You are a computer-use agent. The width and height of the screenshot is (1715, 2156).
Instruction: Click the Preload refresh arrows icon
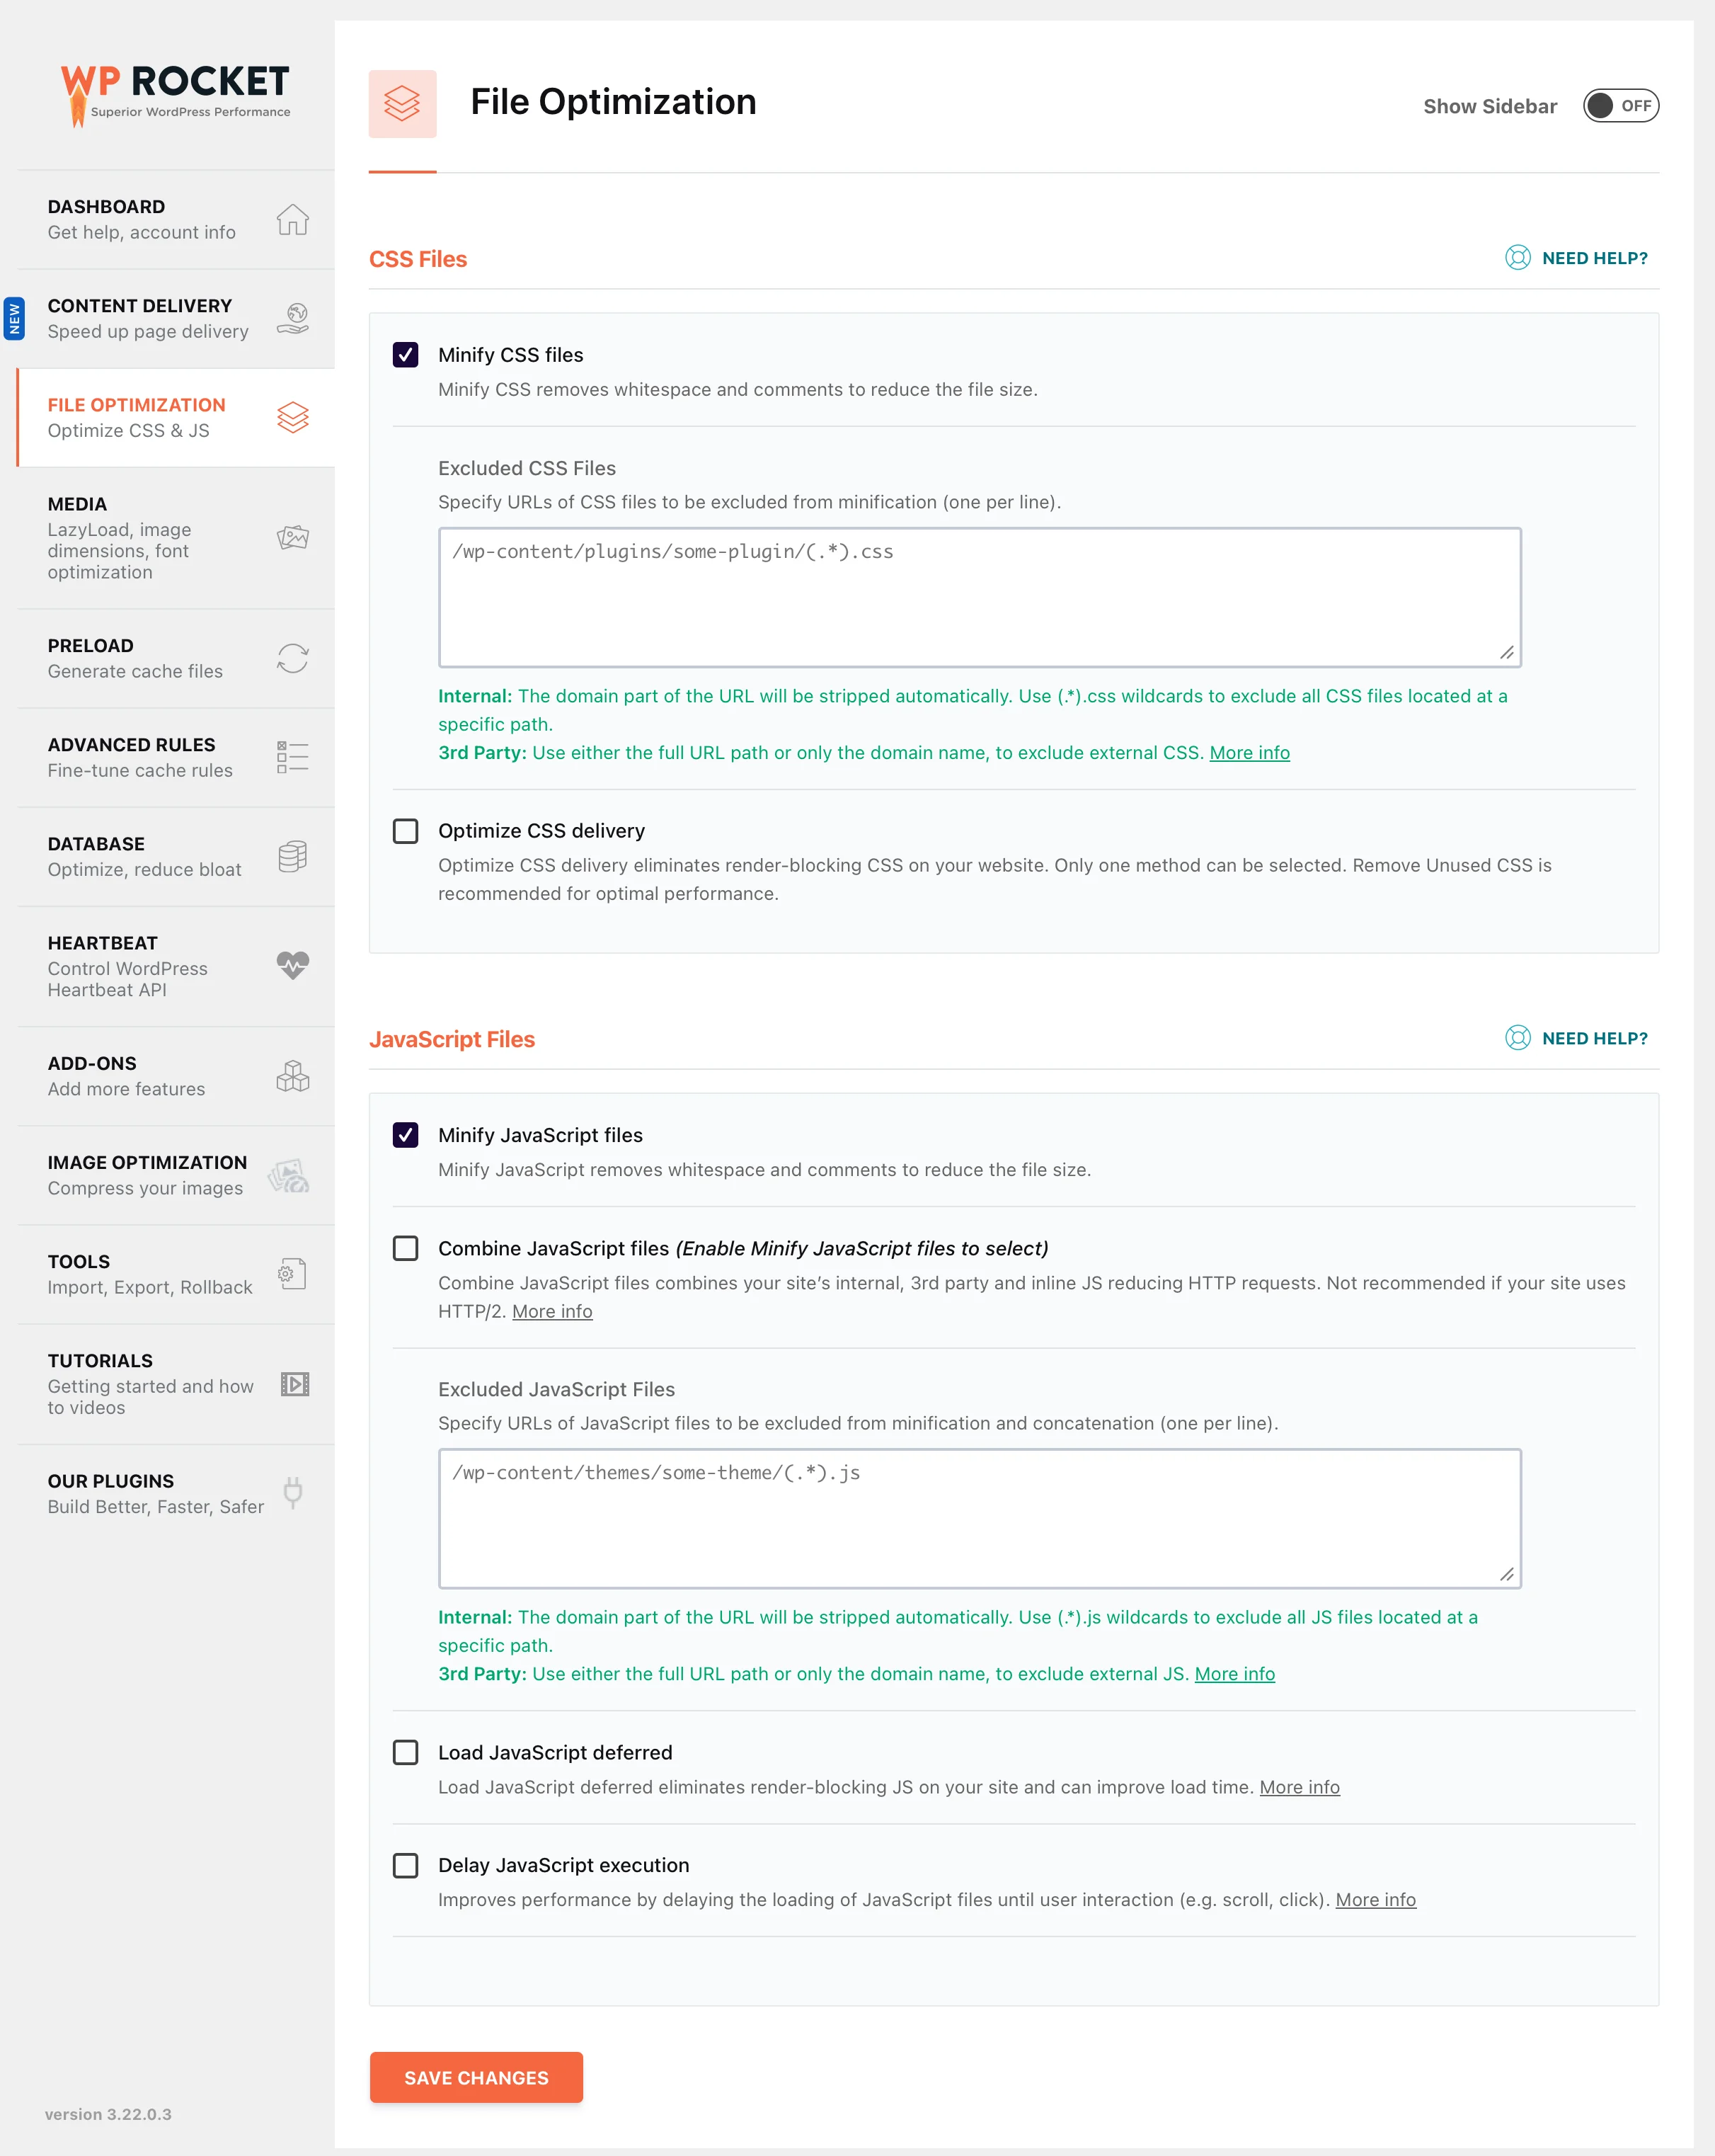(293, 658)
